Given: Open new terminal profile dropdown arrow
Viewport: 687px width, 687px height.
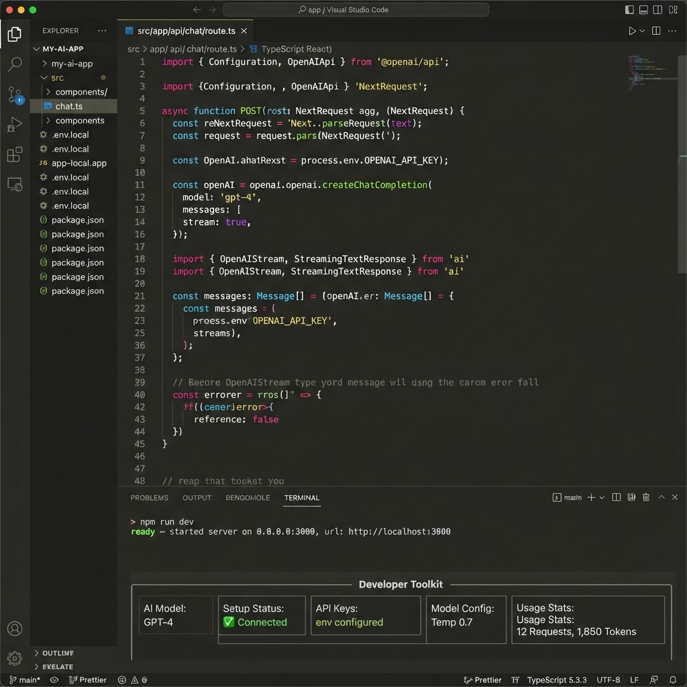Looking at the screenshot, I should tap(602, 497).
